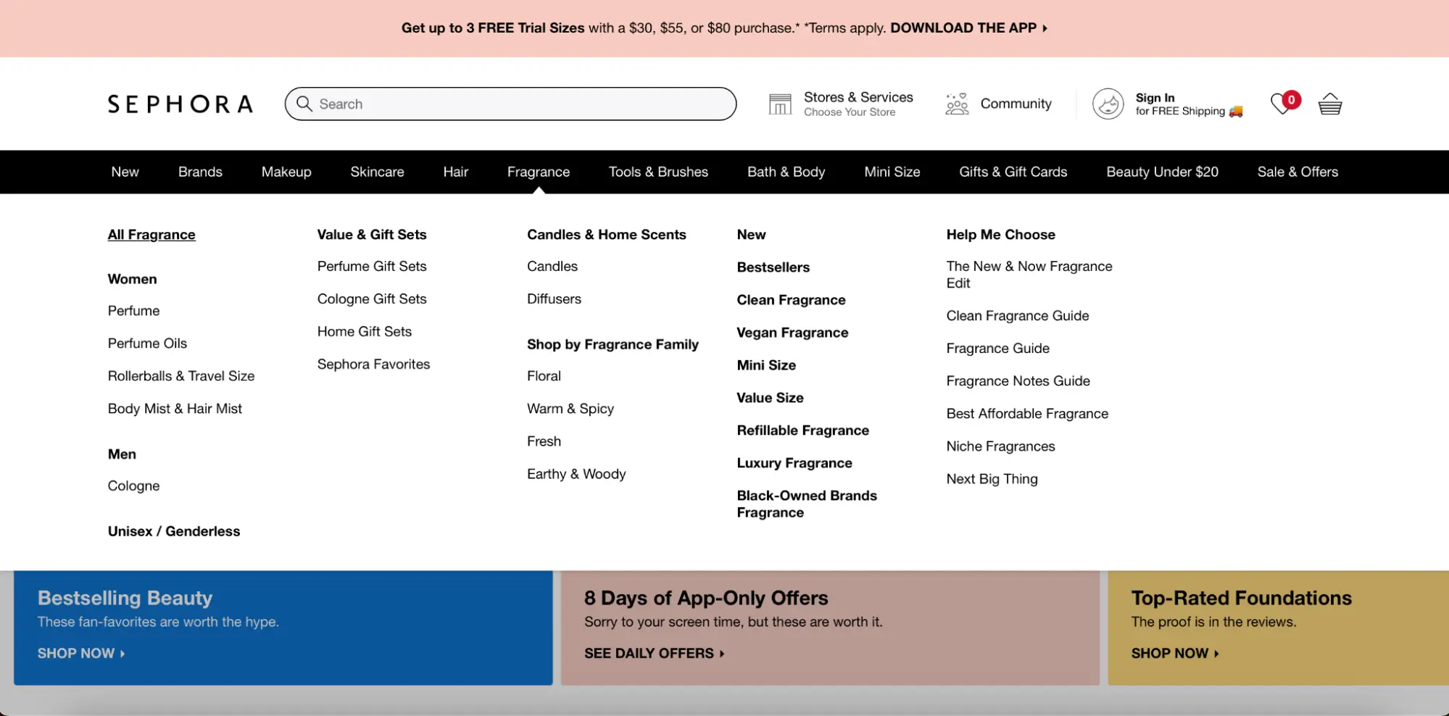
Task: Open the shopping basket icon
Action: click(1330, 104)
